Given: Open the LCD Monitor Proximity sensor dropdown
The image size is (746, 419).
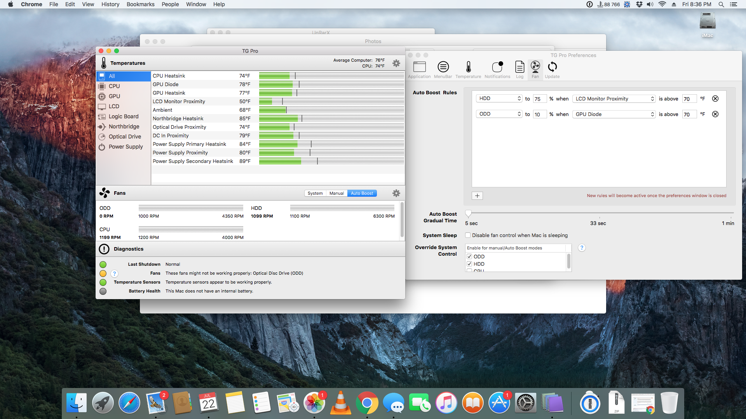Looking at the screenshot, I should click(614, 99).
